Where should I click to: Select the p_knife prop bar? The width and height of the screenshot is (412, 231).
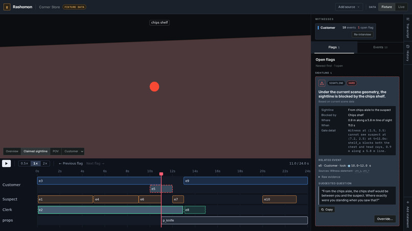(235, 220)
